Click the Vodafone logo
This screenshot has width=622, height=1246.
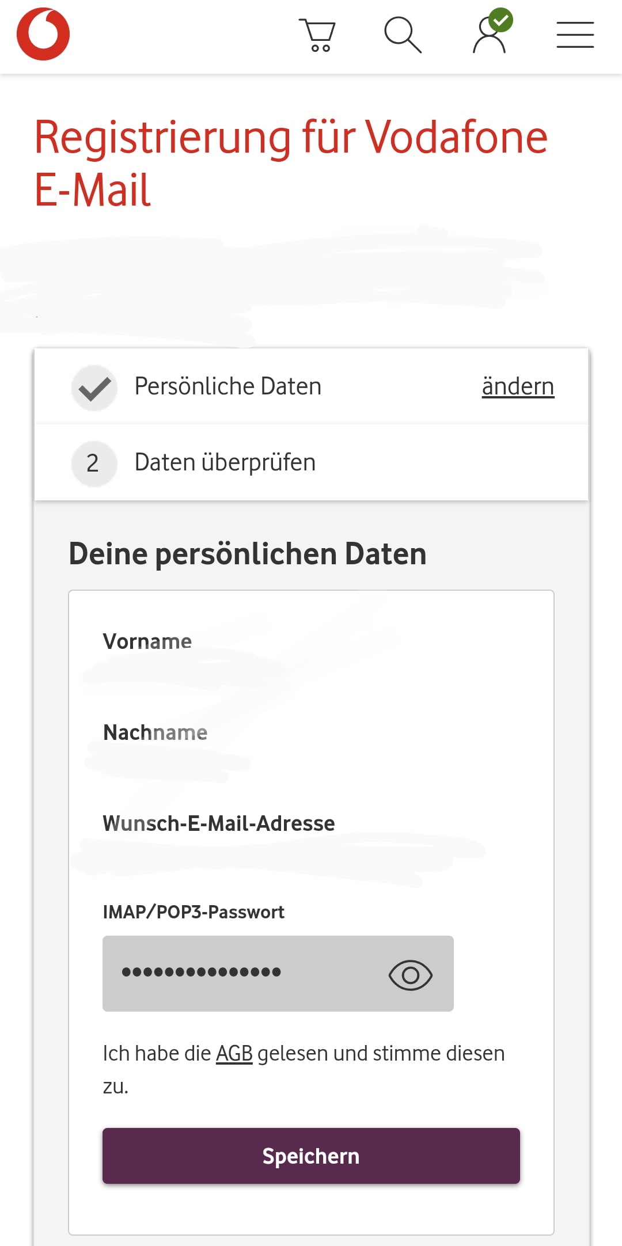[43, 35]
